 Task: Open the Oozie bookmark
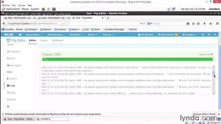pyautogui.click(x=96, y=29)
